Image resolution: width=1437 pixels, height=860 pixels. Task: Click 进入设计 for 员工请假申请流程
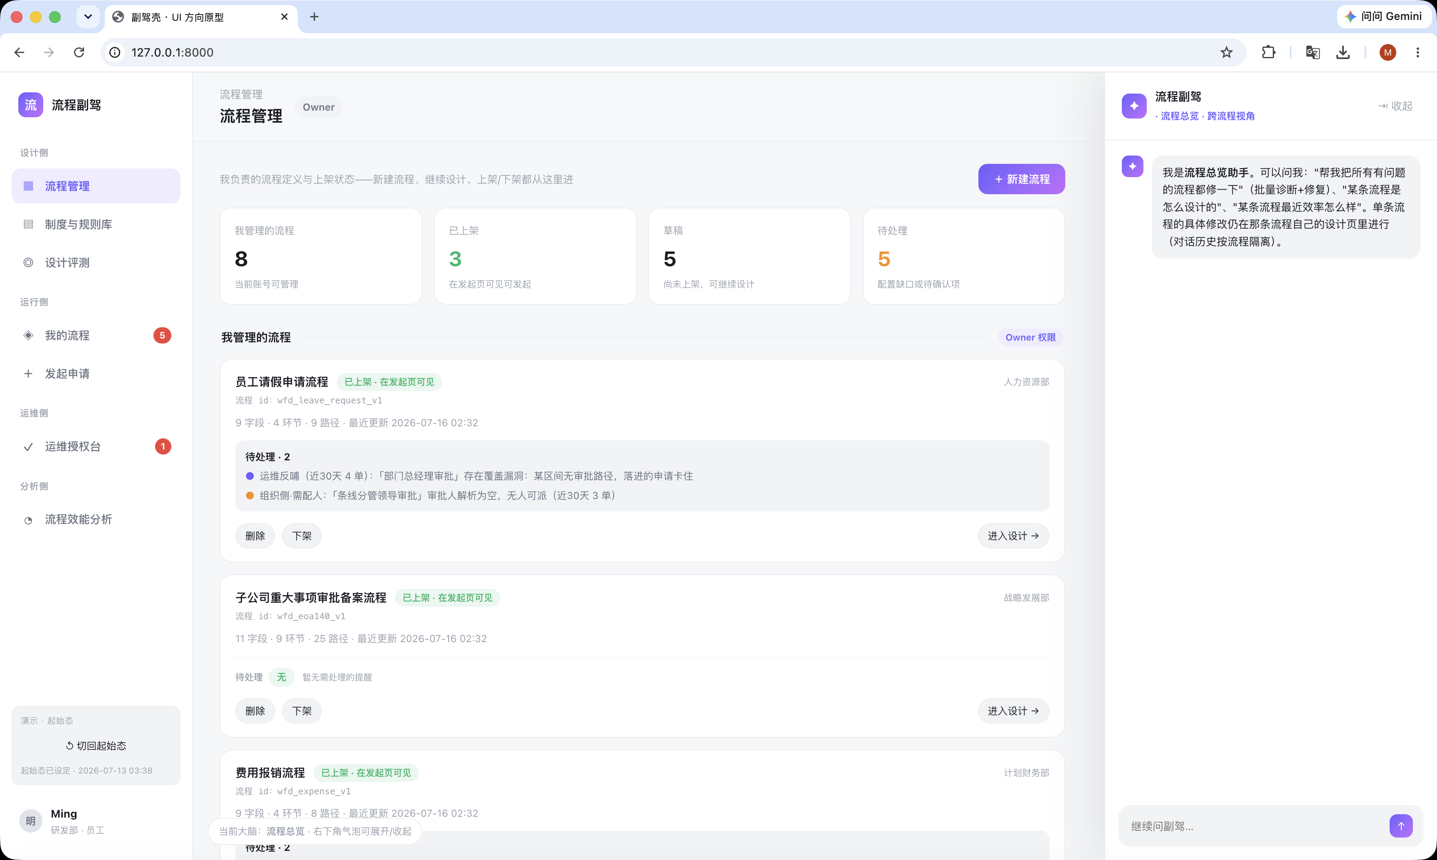1013,536
